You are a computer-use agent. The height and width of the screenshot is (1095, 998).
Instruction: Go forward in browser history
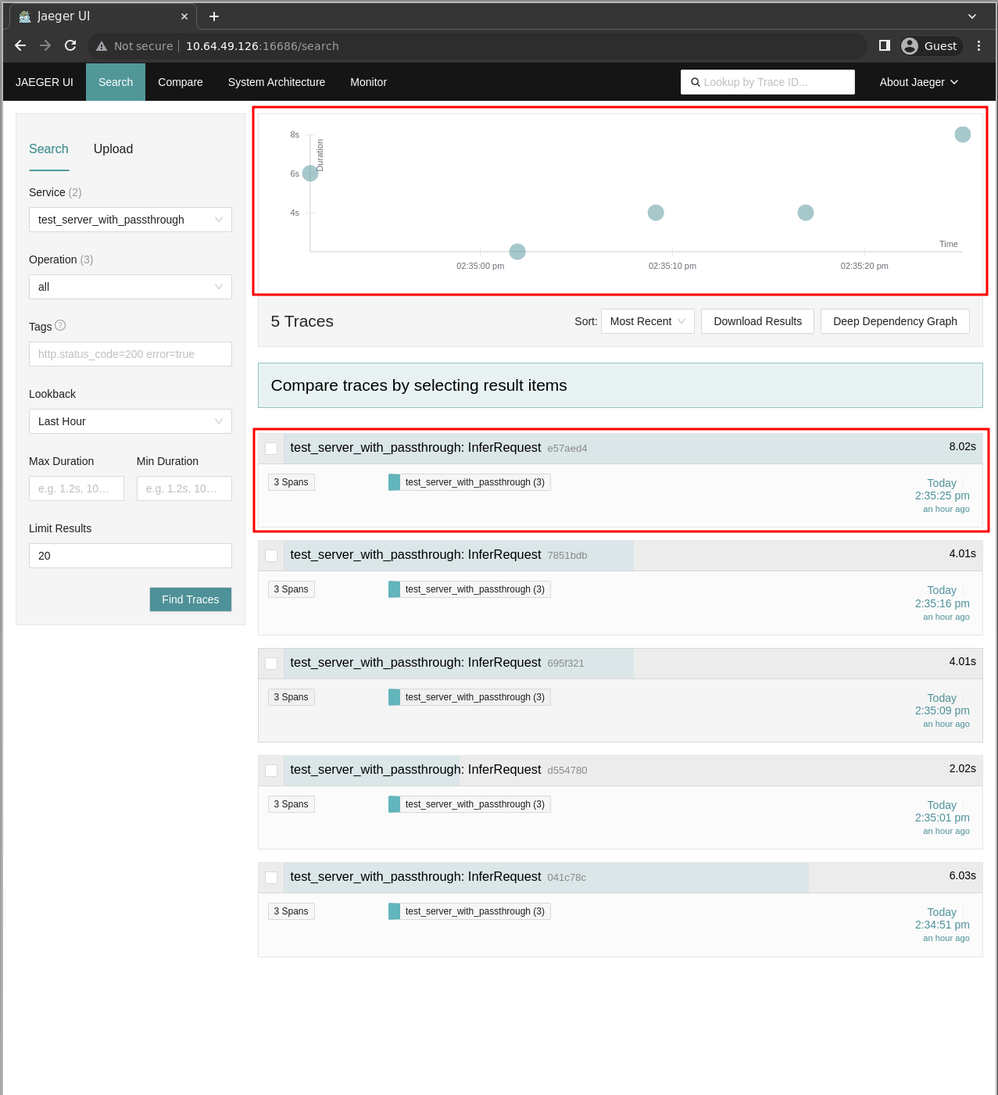[x=45, y=46]
